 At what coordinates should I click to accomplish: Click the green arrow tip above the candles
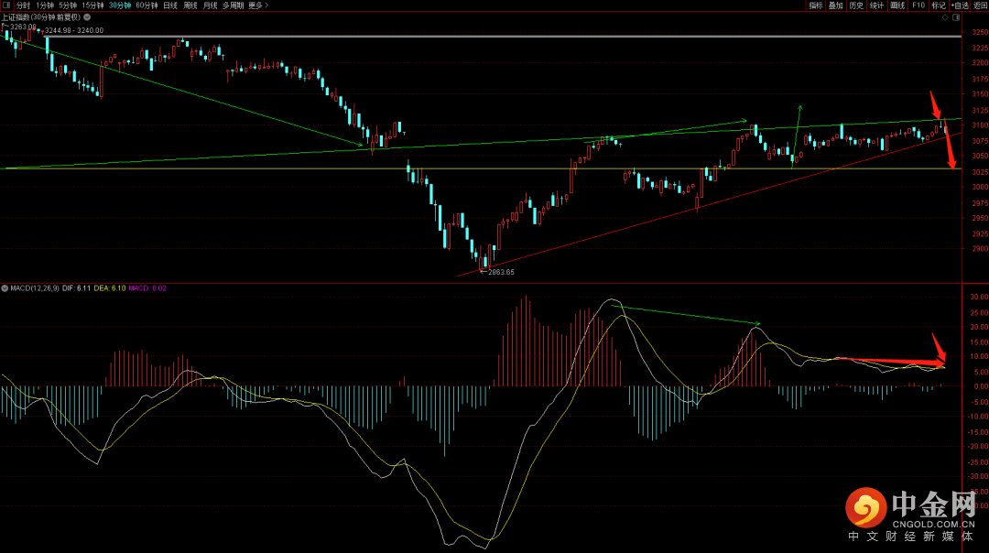[x=799, y=107]
